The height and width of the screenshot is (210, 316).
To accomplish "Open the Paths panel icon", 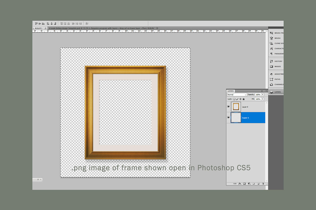I will 271,79.
